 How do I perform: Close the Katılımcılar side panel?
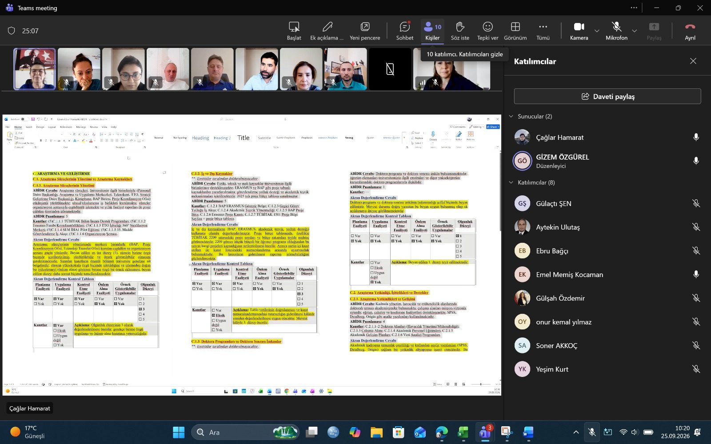coord(693,61)
